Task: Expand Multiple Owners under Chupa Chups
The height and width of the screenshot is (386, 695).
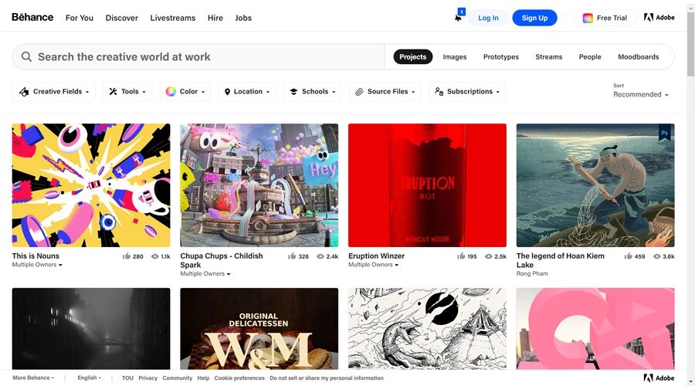Action: [205, 274]
